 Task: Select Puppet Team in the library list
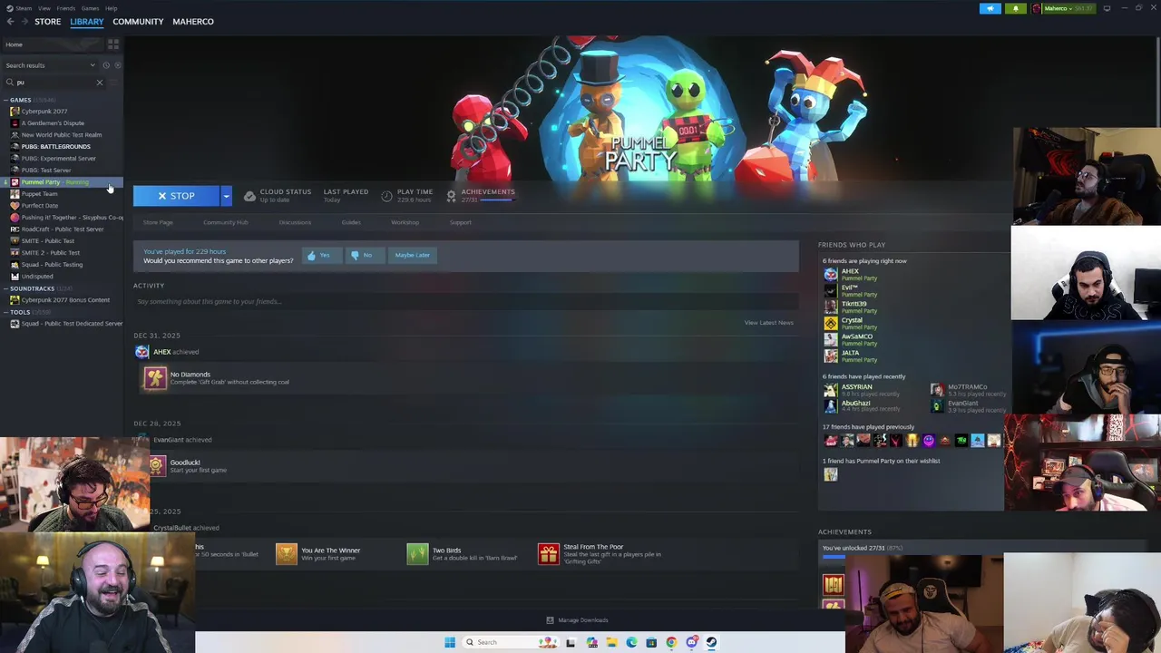coord(39,194)
